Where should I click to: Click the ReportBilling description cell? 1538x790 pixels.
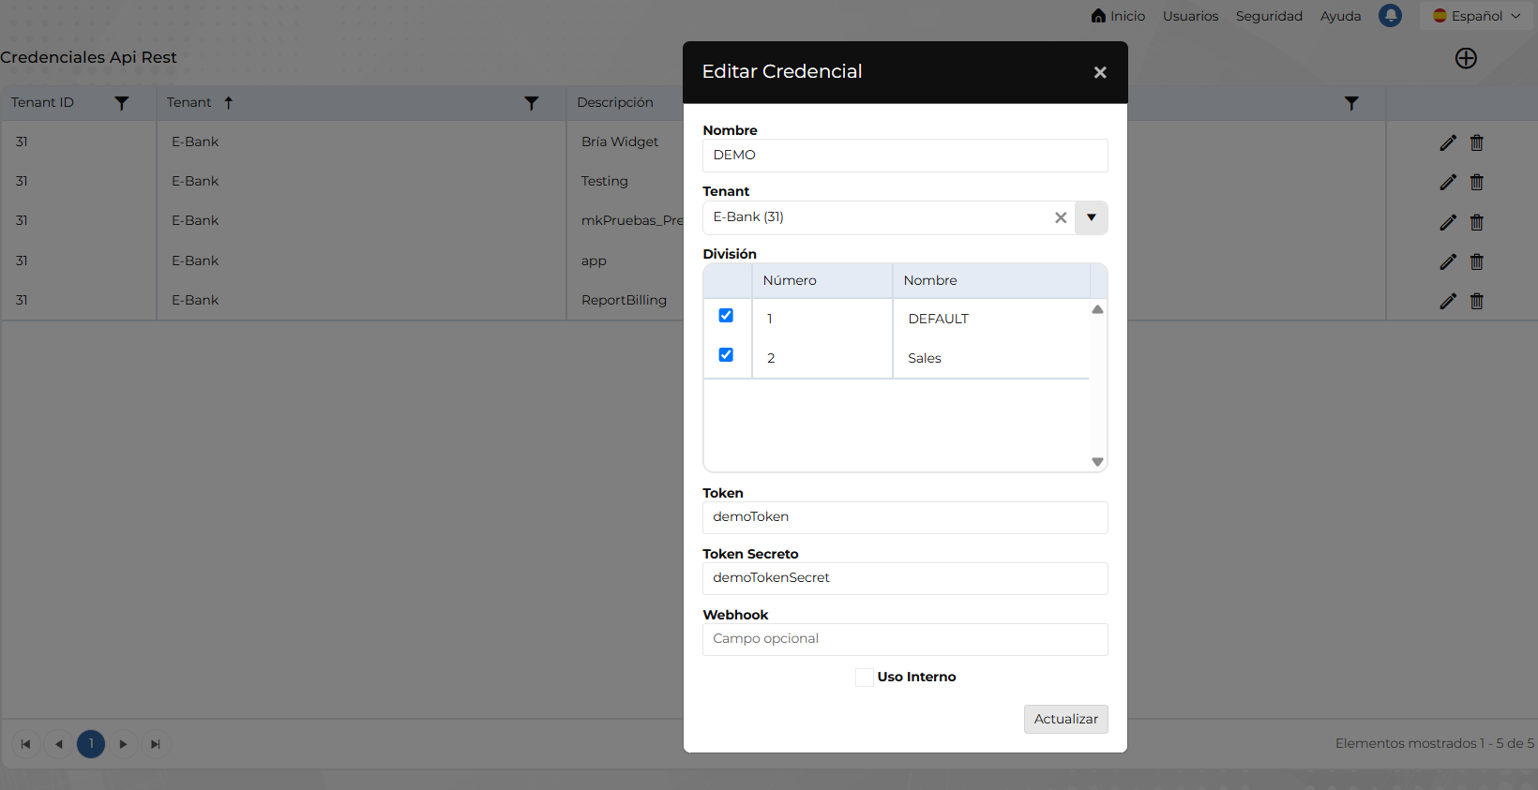624,300
